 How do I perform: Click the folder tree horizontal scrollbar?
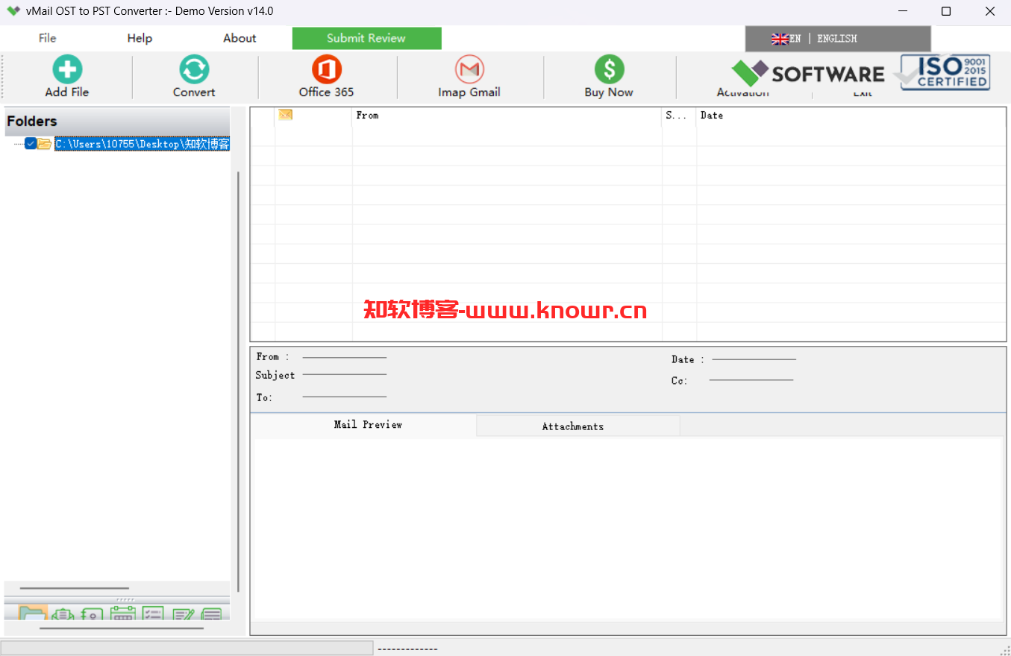(x=75, y=588)
